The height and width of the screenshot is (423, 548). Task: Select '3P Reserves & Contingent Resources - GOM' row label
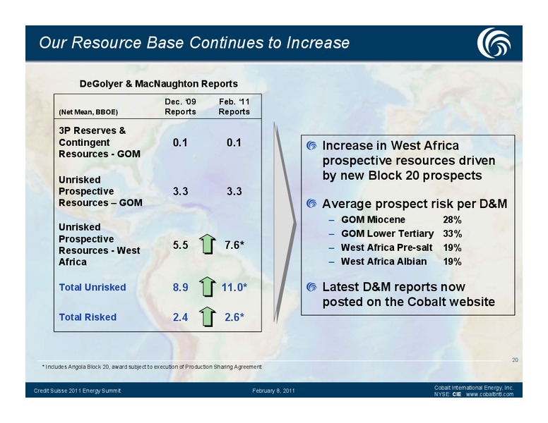[100, 142]
